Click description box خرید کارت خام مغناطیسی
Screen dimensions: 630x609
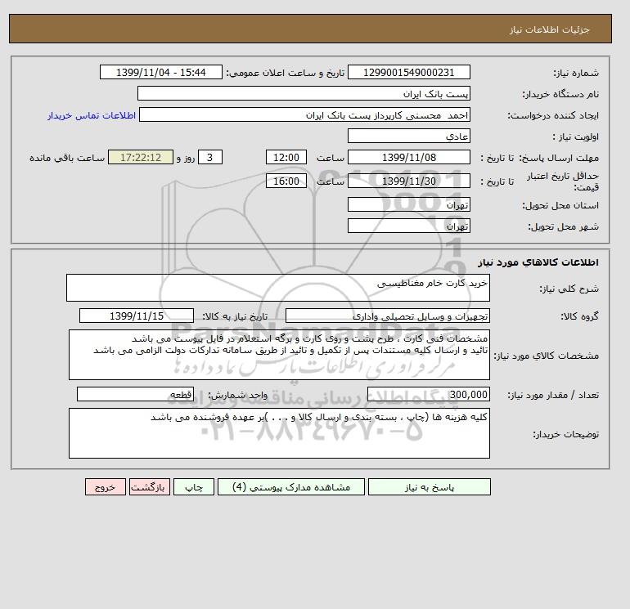click(278, 288)
